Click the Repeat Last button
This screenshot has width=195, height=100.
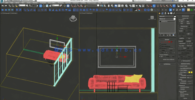tap(185, 18)
